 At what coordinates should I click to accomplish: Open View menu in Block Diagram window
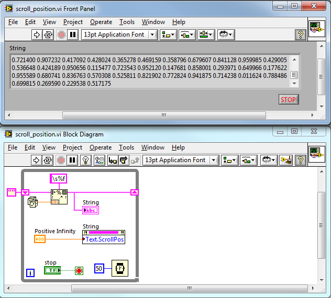pos(49,147)
